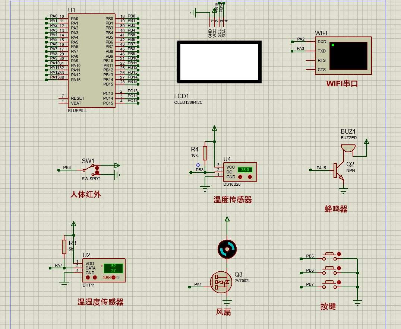The width and height of the screenshot is (401, 329).
Task: Click the 温湿度传感器 label
Action: [x=101, y=302]
